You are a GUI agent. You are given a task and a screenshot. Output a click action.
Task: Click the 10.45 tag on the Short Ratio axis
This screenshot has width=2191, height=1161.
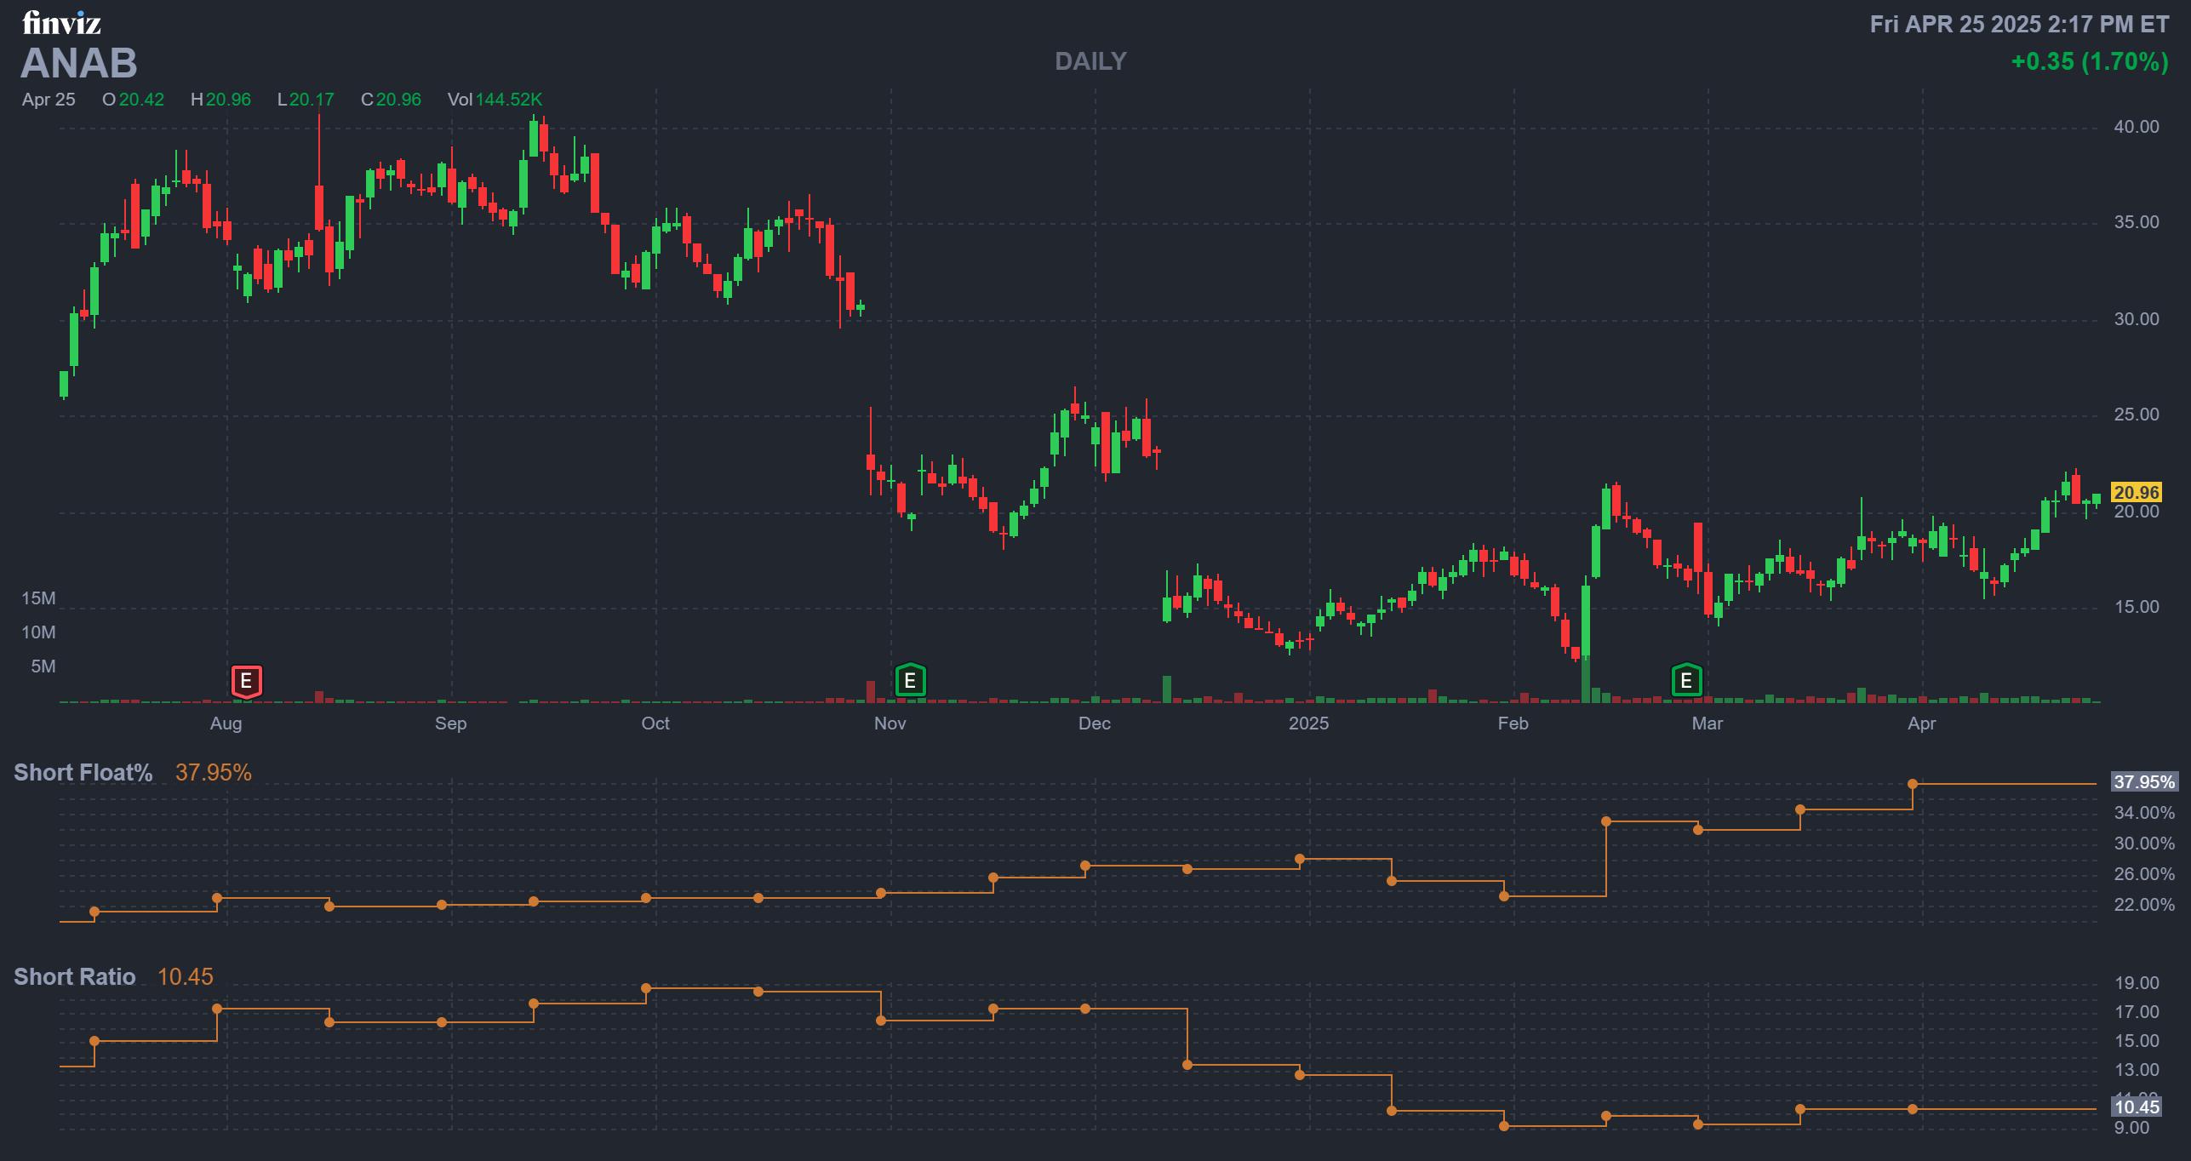pyautogui.click(x=2137, y=1107)
